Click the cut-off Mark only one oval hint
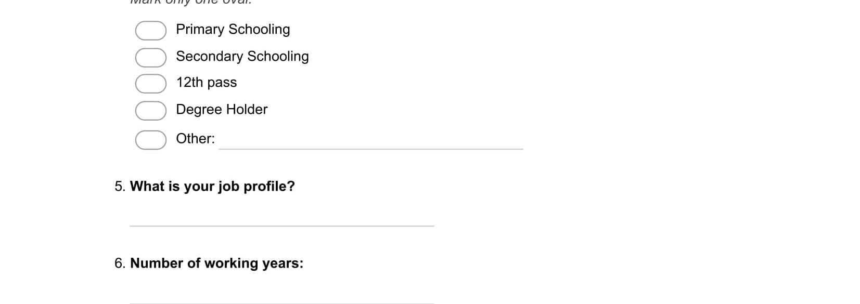The width and height of the screenshot is (860, 304). [x=191, y=2]
